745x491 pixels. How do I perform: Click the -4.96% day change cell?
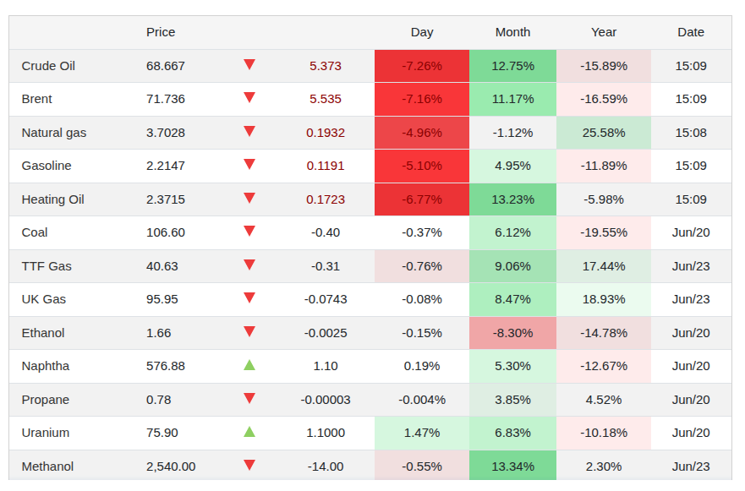click(x=422, y=133)
